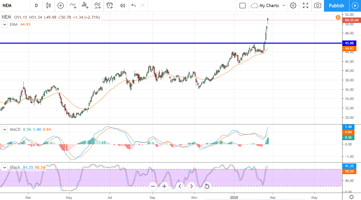Take a chart snapshot with camera icon
The width and height of the screenshot is (361, 200).
[x=318, y=6]
